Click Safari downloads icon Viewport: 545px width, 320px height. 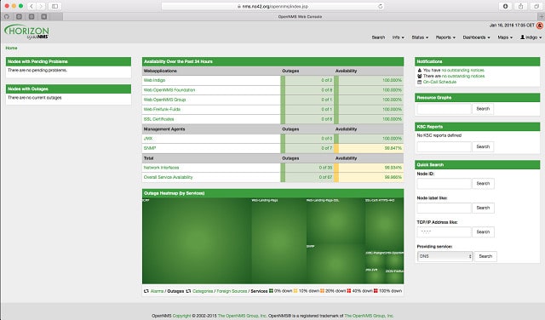point(505,6)
